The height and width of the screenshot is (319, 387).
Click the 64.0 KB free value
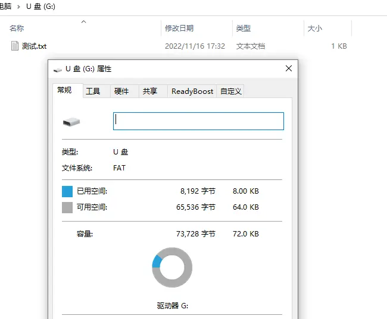click(246, 207)
